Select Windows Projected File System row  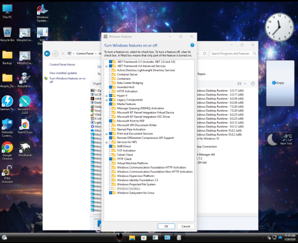point(136,185)
